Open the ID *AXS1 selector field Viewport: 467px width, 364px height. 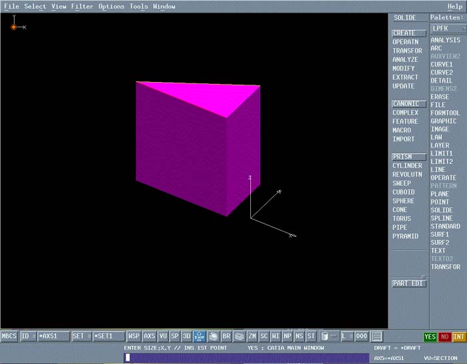(45, 337)
